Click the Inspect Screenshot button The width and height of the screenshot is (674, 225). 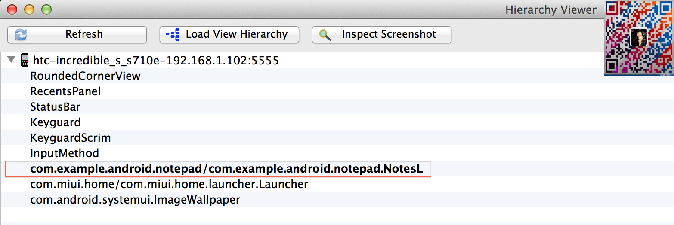click(382, 35)
